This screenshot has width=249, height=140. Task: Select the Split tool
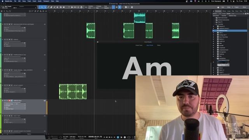48,7
